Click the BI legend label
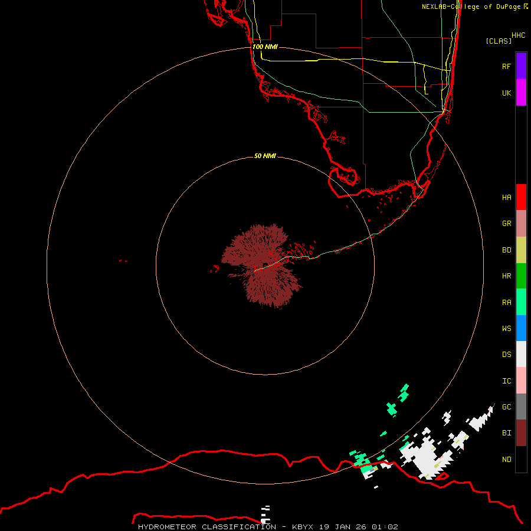The width and height of the screenshot is (531, 531). [x=506, y=433]
